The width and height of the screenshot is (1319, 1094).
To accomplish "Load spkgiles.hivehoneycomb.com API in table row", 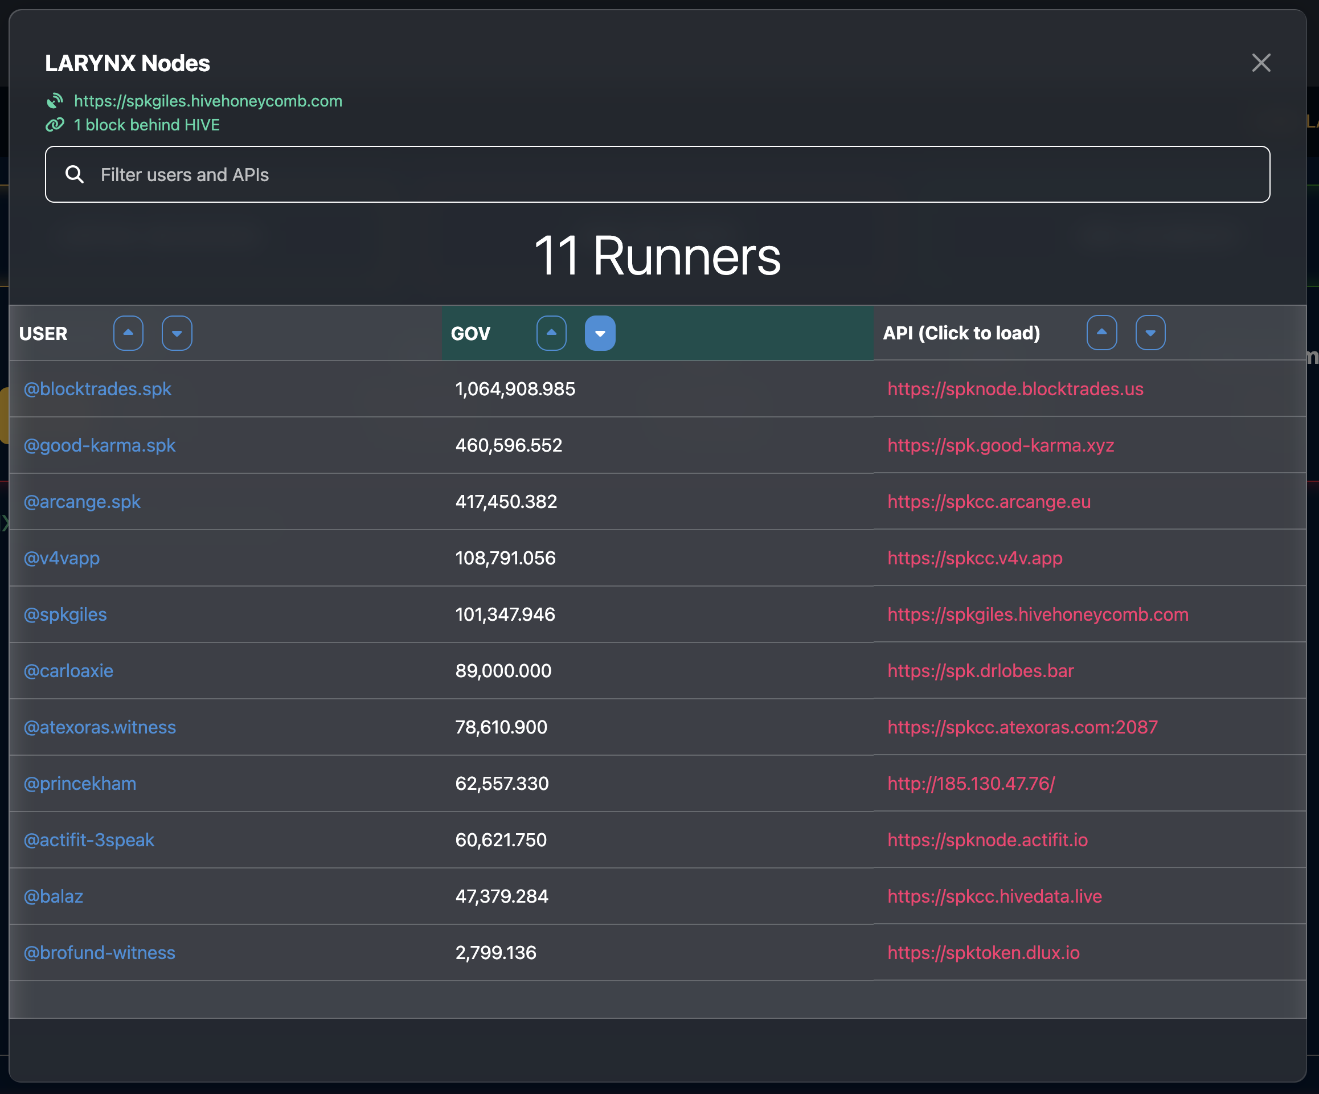I will coord(1038,614).
